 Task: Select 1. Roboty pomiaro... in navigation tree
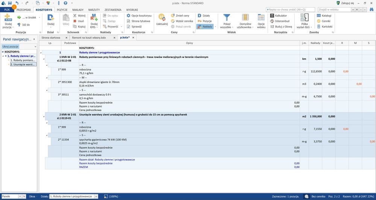coord(23,60)
